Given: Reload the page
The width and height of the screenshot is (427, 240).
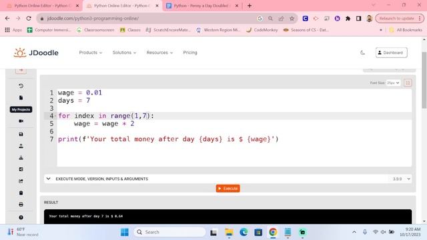Looking at the screenshot, I should click(29, 19).
